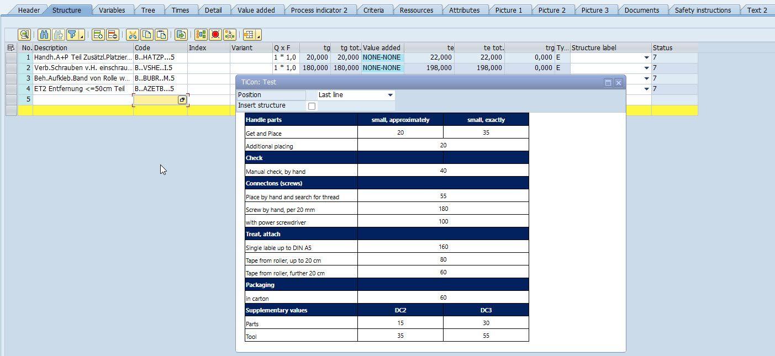Click the empty Description cell in row 5
The width and height of the screenshot is (775, 356).
click(x=83, y=100)
